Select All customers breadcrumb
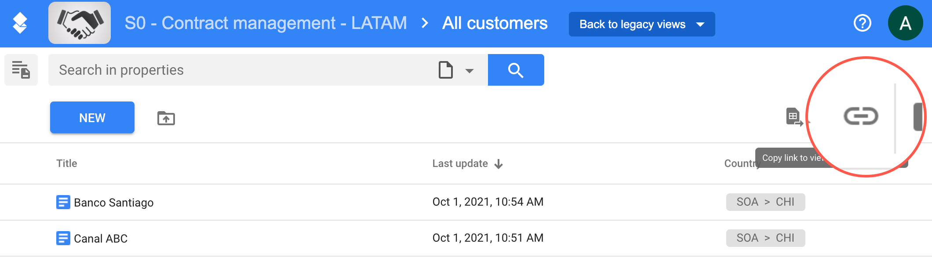932x261 pixels. pyautogui.click(x=495, y=23)
